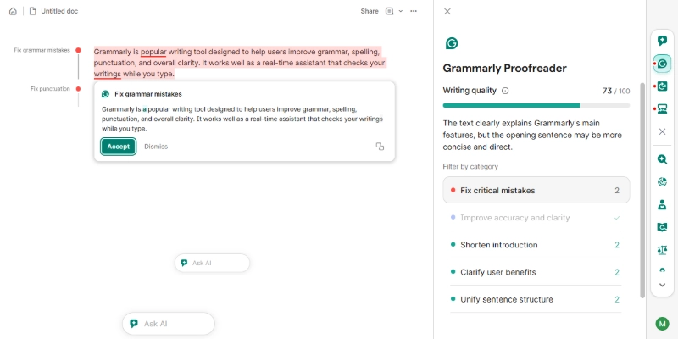Select the Fix punctuation margin label
Viewport: 678px width, 339px height.
coord(50,89)
